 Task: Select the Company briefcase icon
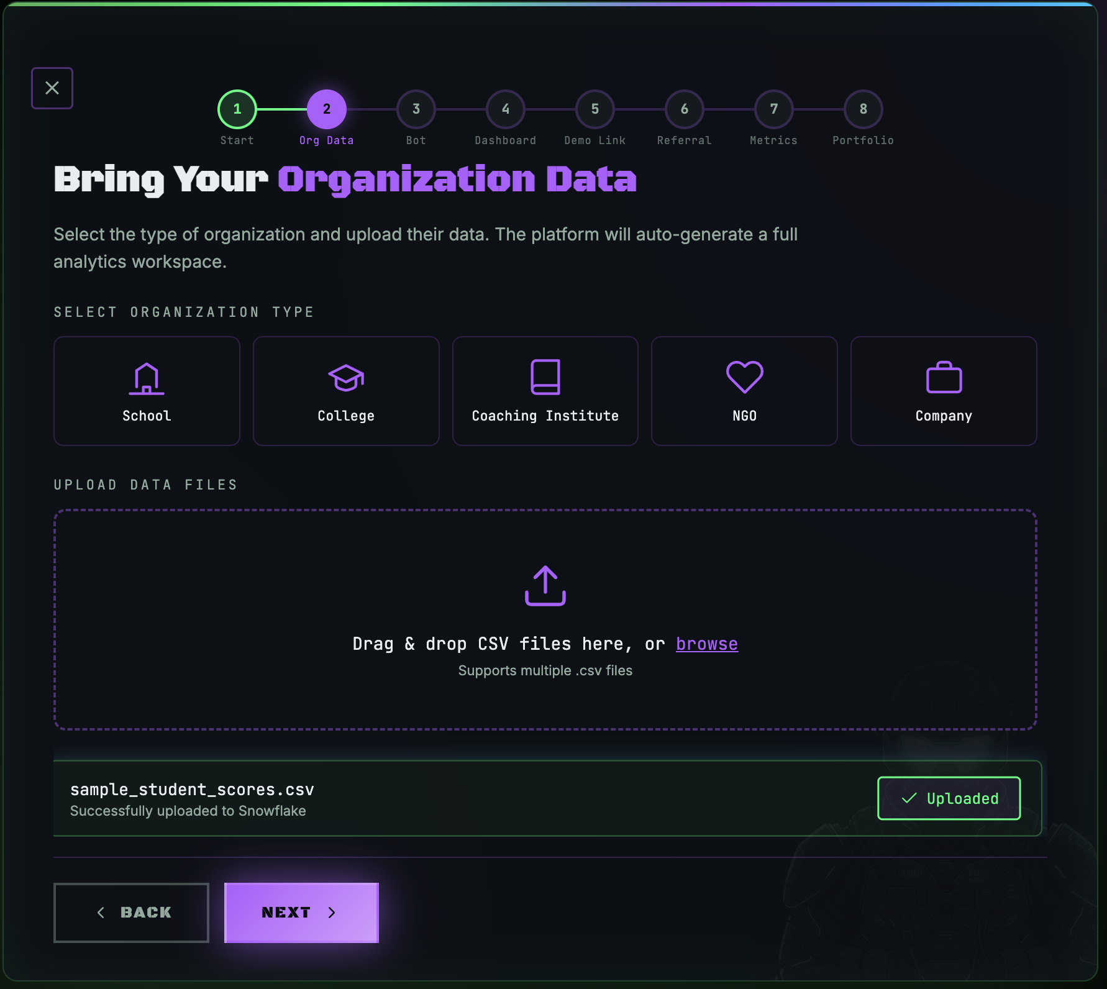[944, 377]
